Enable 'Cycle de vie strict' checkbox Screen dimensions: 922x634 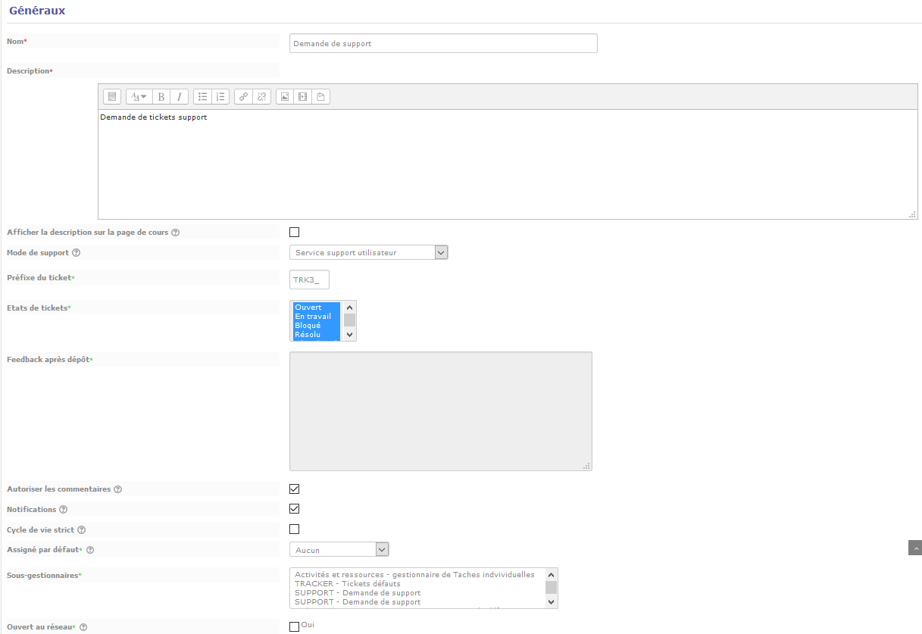pyautogui.click(x=295, y=529)
